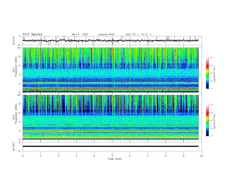Click the lower PSD color scale bar

[x=208, y=120]
